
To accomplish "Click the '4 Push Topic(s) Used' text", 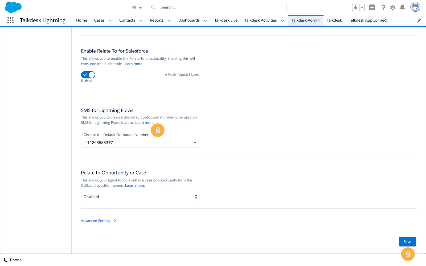I will pos(182,74).
